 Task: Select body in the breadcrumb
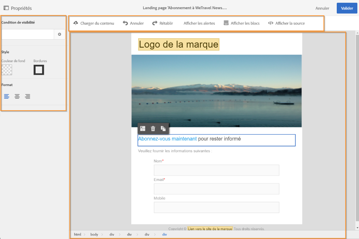coord(94,235)
